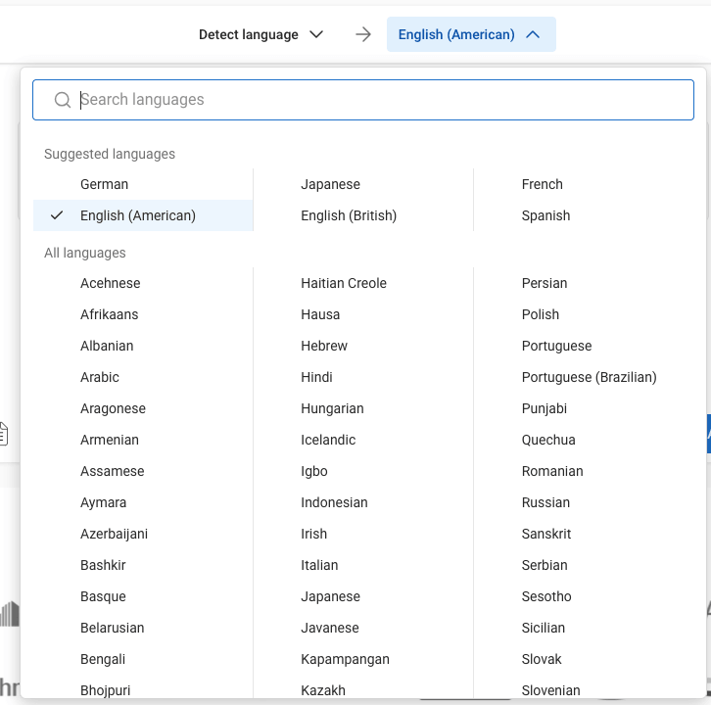Click the magnifier icon in language search
The height and width of the screenshot is (705, 711).
[x=63, y=100]
